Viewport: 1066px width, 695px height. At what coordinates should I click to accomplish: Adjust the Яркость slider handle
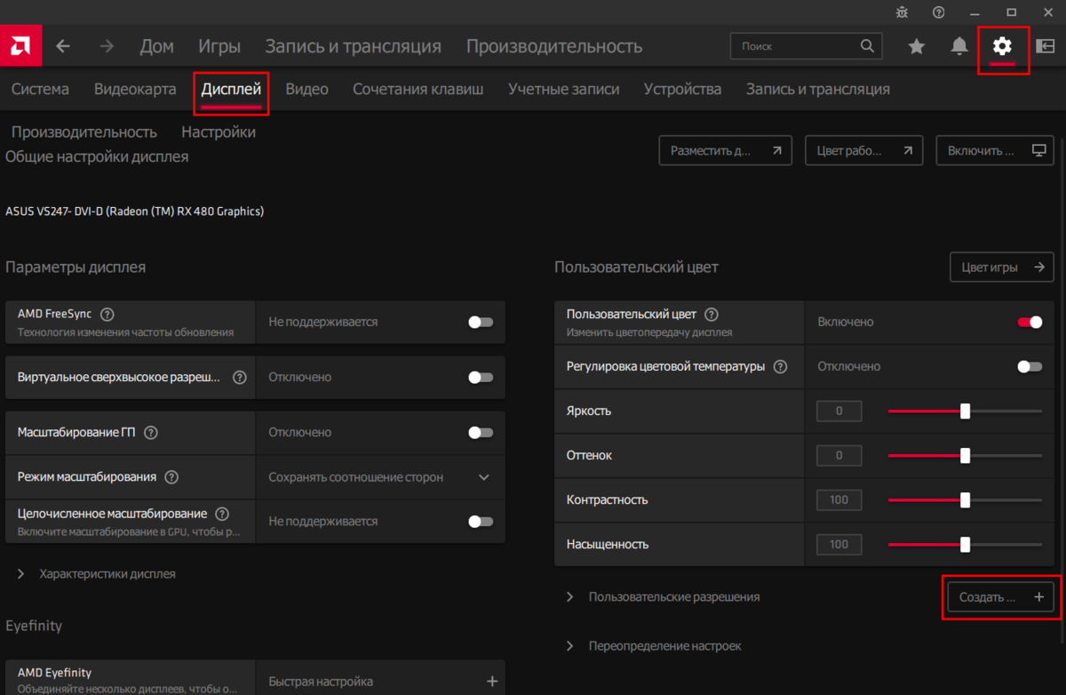965,411
